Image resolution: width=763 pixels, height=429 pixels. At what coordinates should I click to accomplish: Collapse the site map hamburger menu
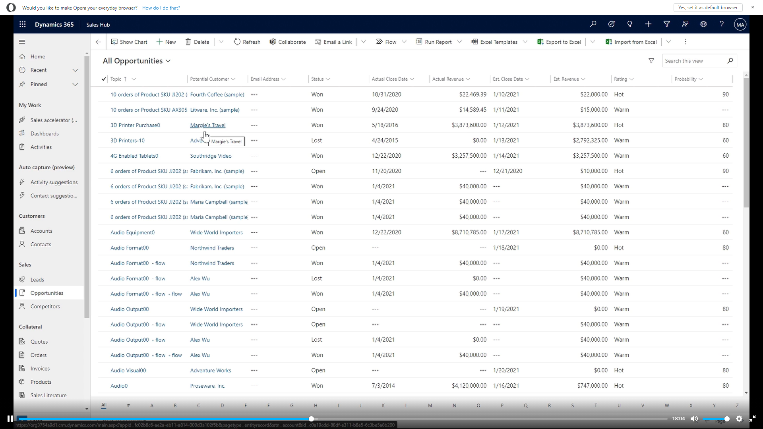click(x=22, y=42)
